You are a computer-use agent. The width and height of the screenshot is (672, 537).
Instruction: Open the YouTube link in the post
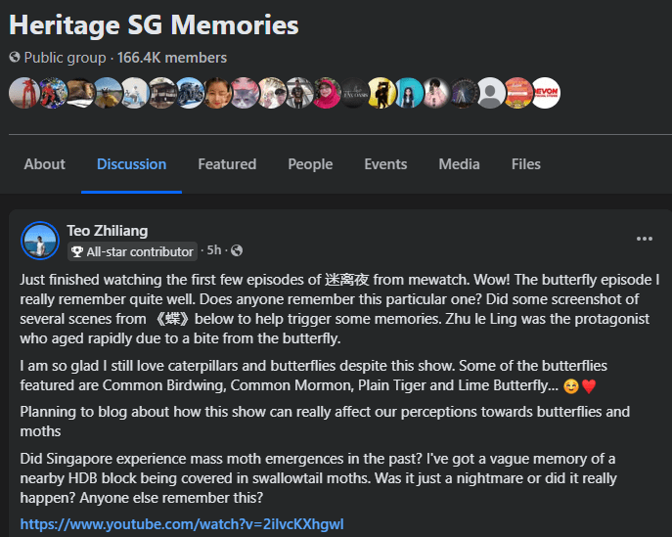(x=182, y=524)
